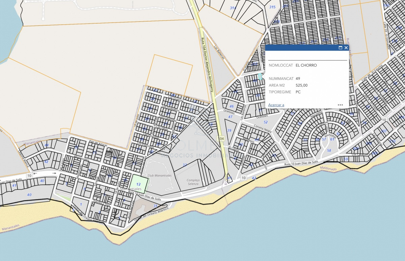Select block number 314 at top
The image size is (405, 261).
(x=233, y=7)
